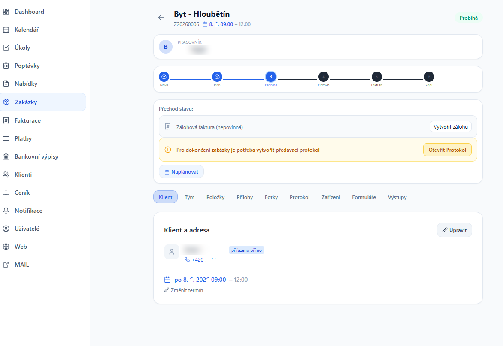Click the worker avatar labeled B
The image size is (503, 346).
coord(166,47)
